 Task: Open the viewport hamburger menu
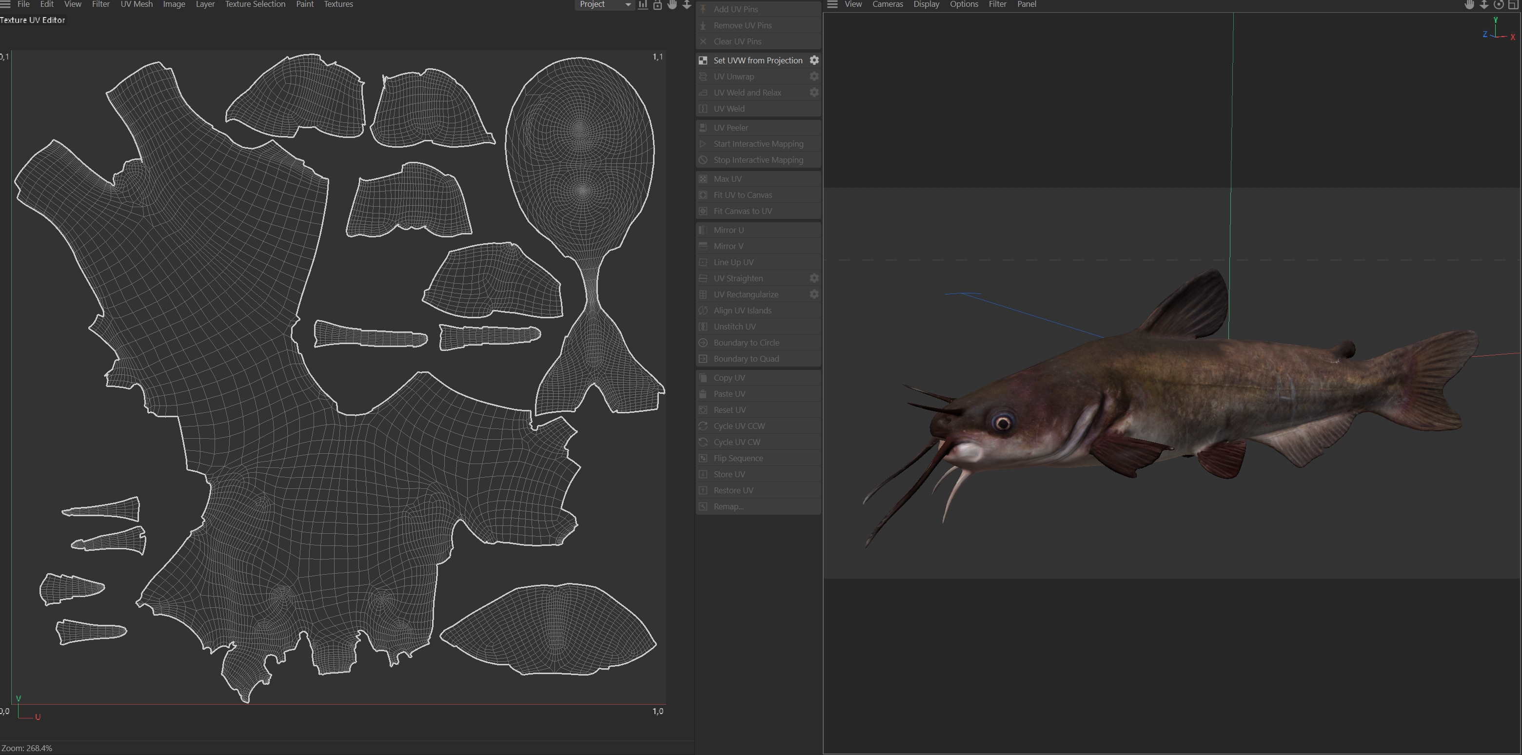point(832,4)
